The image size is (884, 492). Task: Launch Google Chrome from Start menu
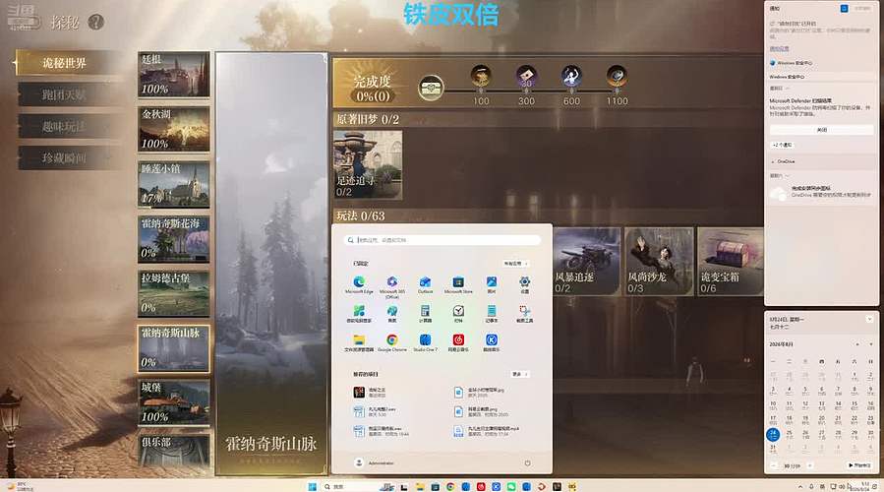pos(391,342)
